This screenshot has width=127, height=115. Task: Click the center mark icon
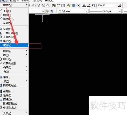[78, 6]
